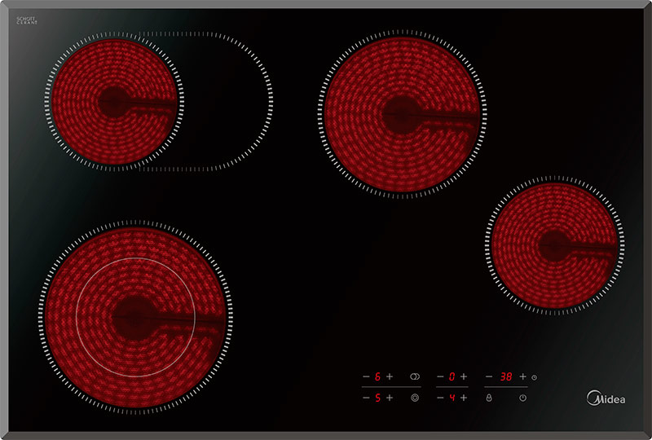Toggle the oval dual-zone extension icon
The height and width of the screenshot is (440, 652).
click(x=415, y=376)
